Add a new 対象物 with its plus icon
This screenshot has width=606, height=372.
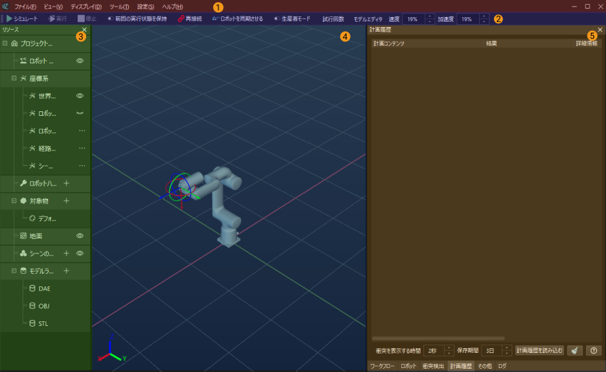[66, 201]
